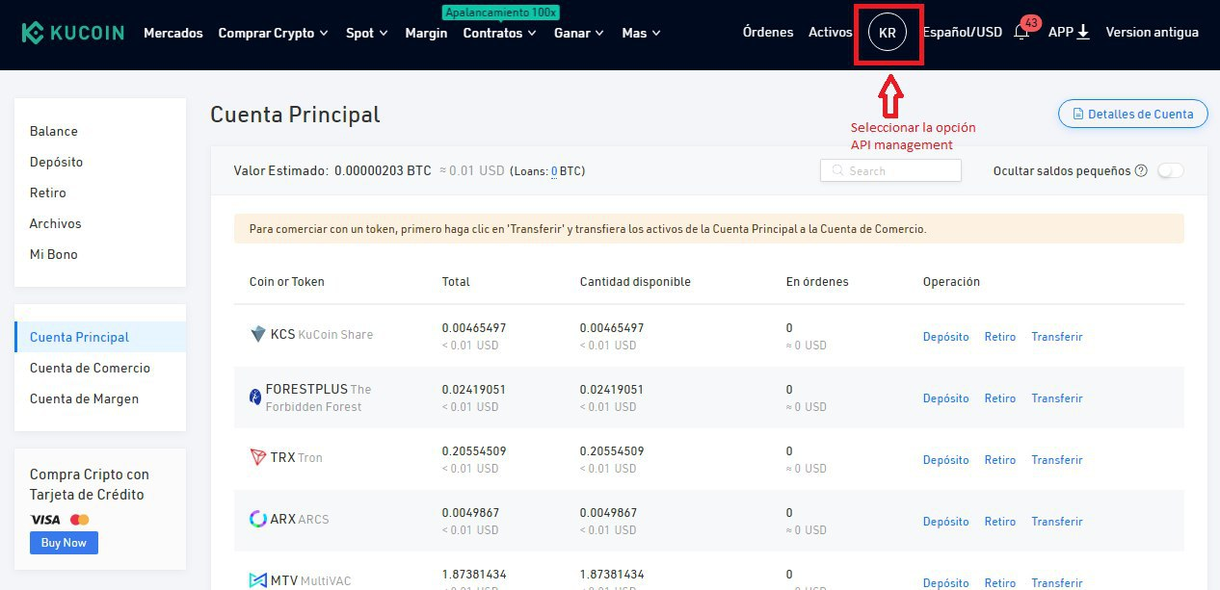Click Depósito in the FORESTPLUS row
The width and height of the screenshot is (1220, 590).
pyautogui.click(x=945, y=398)
